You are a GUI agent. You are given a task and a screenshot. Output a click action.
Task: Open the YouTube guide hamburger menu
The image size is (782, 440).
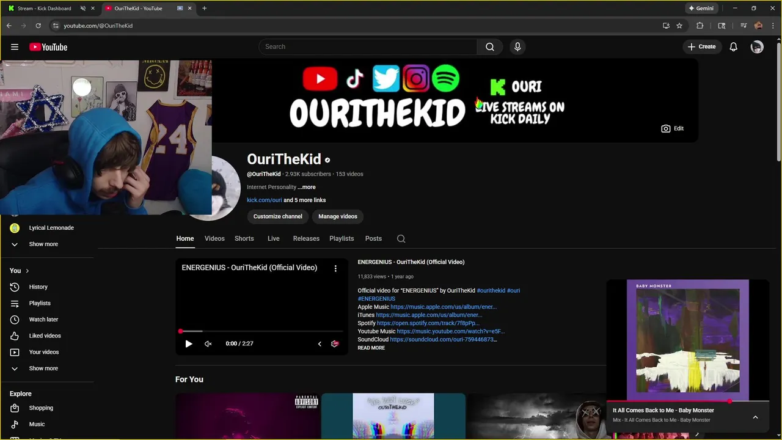(x=15, y=47)
